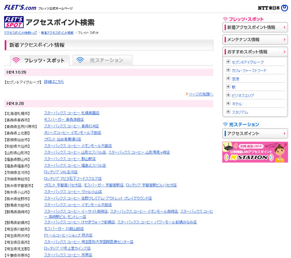Expand カフェ・ファーストフード plus icon
This screenshot has width=291, height=258.
228,70
